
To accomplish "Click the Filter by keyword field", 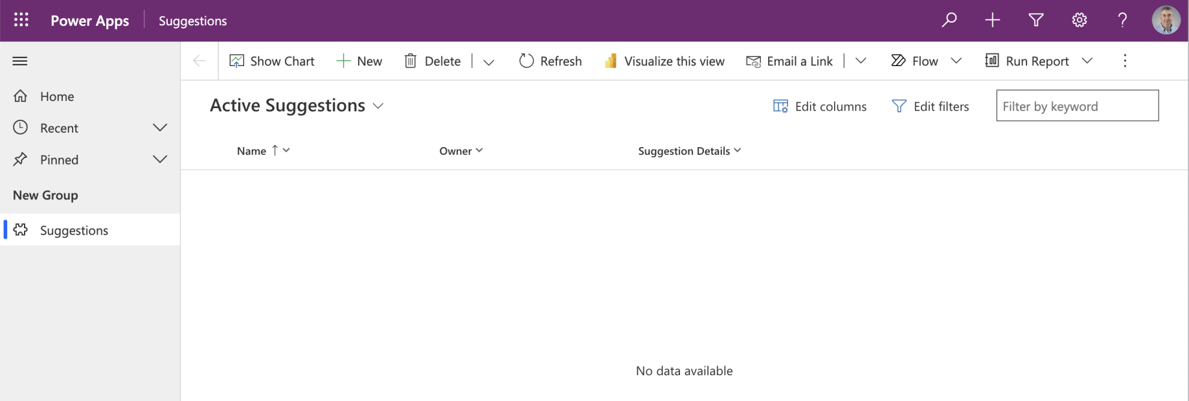I will tap(1077, 106).
